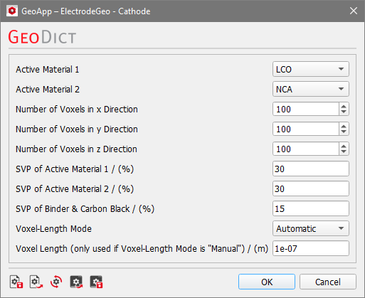The image size is (365, 298).
Task: Click the SVP of Active Material 1 field
Action: coord(311,169)
